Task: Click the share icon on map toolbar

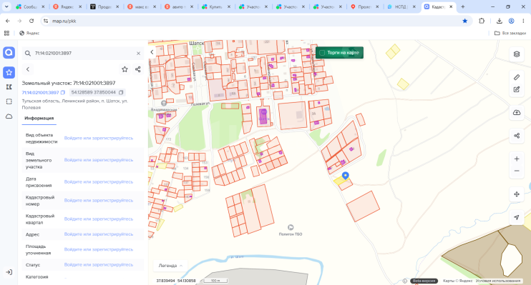Action: pos(517,136)
